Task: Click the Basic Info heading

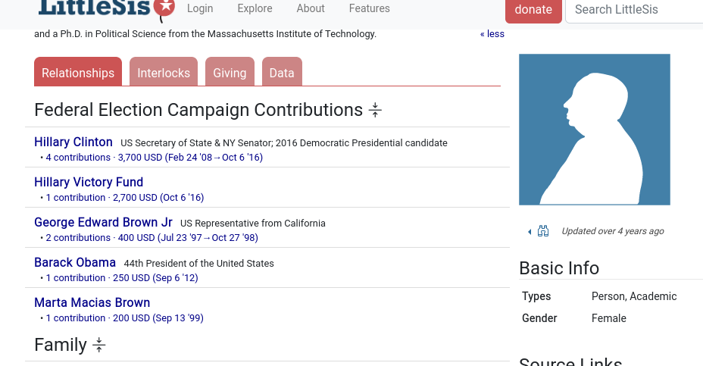Action: [x=559, y=268]
